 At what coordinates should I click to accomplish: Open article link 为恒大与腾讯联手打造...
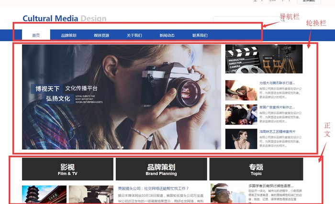point(277,83)
